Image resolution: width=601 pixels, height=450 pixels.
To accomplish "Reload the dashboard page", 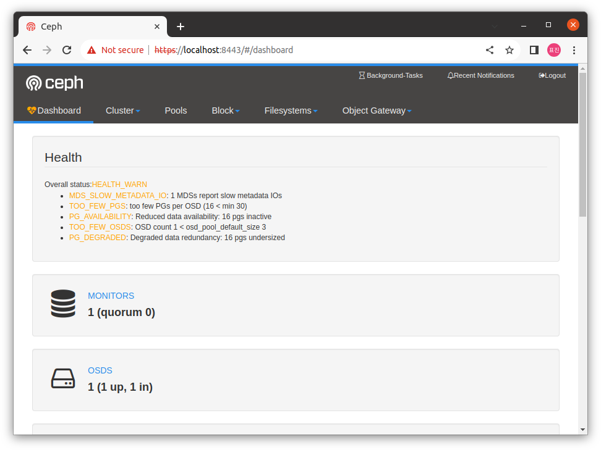I will (67, 50).
